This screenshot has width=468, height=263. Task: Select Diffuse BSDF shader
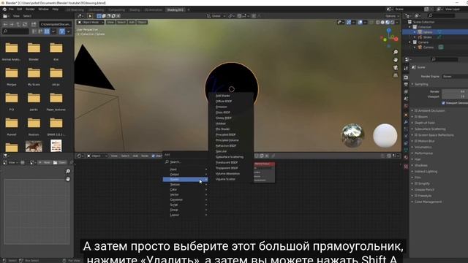(x=231, y=102)
